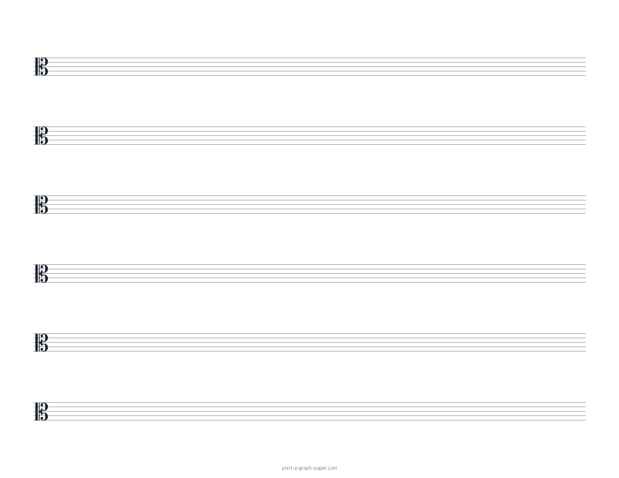Click the alto clef on the first staff
Screen dimensions: 619x478
[42, 66]
